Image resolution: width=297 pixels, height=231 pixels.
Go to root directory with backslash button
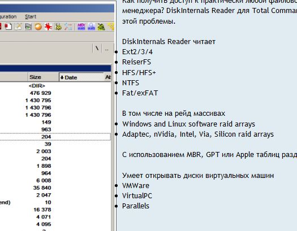97,49
